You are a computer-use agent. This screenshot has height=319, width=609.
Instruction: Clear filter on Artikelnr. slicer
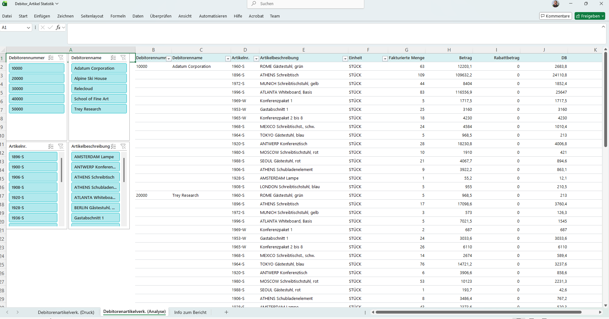(61, 146)
